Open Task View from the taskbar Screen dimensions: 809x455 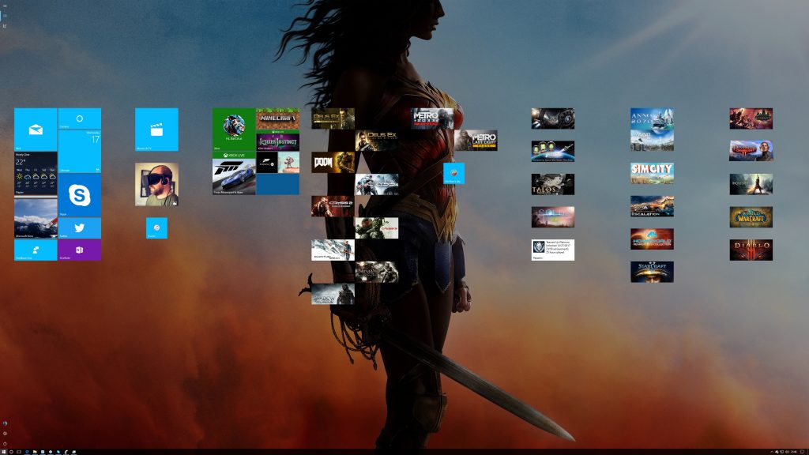(x=19, y=452)
